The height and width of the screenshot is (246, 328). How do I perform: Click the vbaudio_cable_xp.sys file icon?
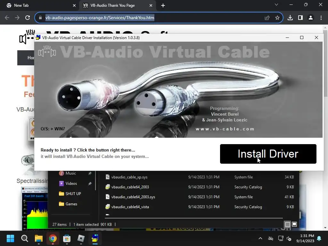click(108, 177)
